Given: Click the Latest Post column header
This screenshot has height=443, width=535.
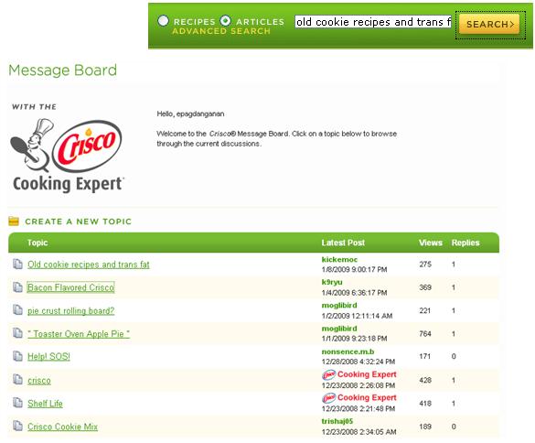Looking at the screenshot, I should pos(343,243).
